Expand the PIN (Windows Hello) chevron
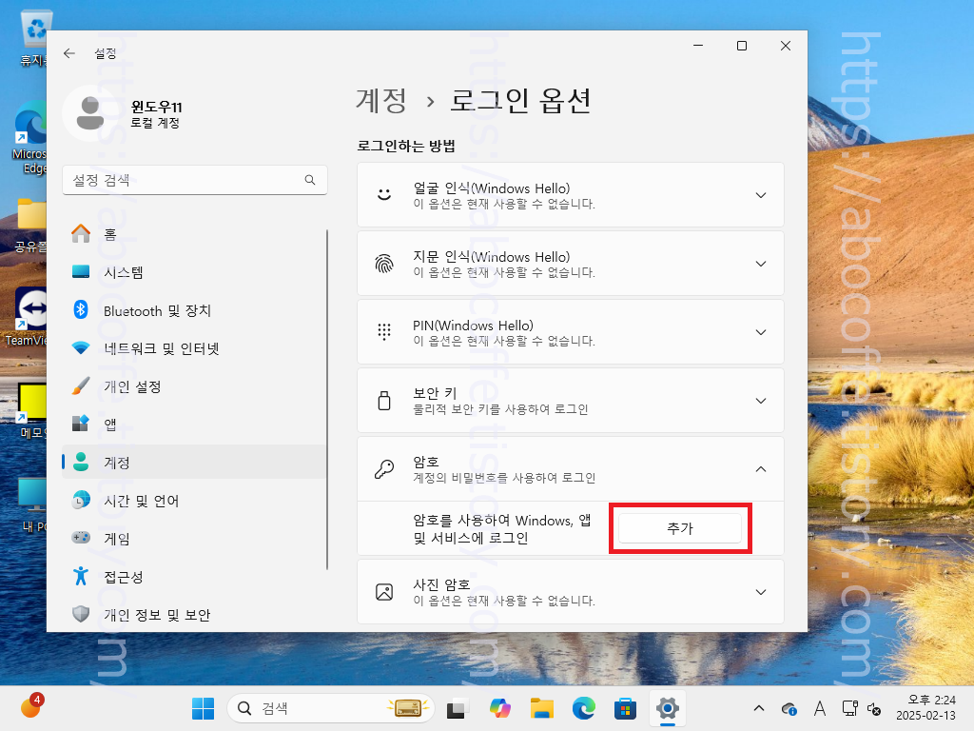The image size is (974, 731). point(760,332)
